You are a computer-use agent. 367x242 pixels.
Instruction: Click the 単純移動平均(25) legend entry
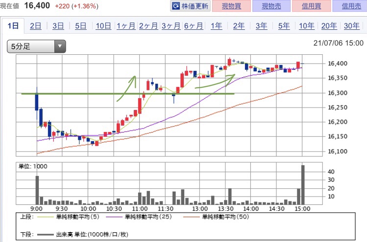139,217
